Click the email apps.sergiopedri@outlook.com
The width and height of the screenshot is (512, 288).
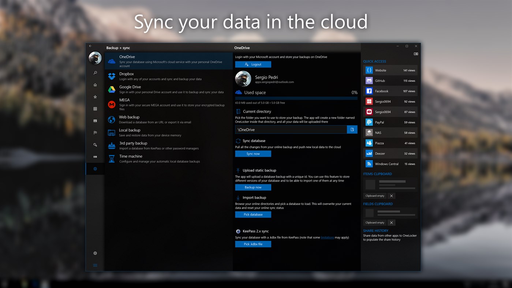[x=274, y=82]
